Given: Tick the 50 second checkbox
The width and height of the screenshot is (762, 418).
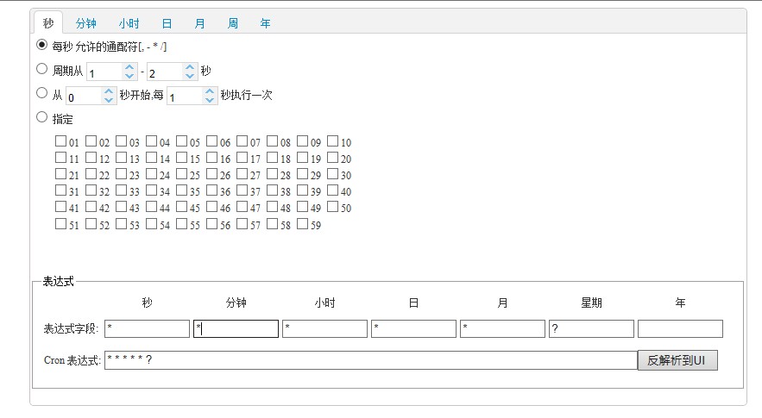Looking at the screenshot, I should click(332, 207).
